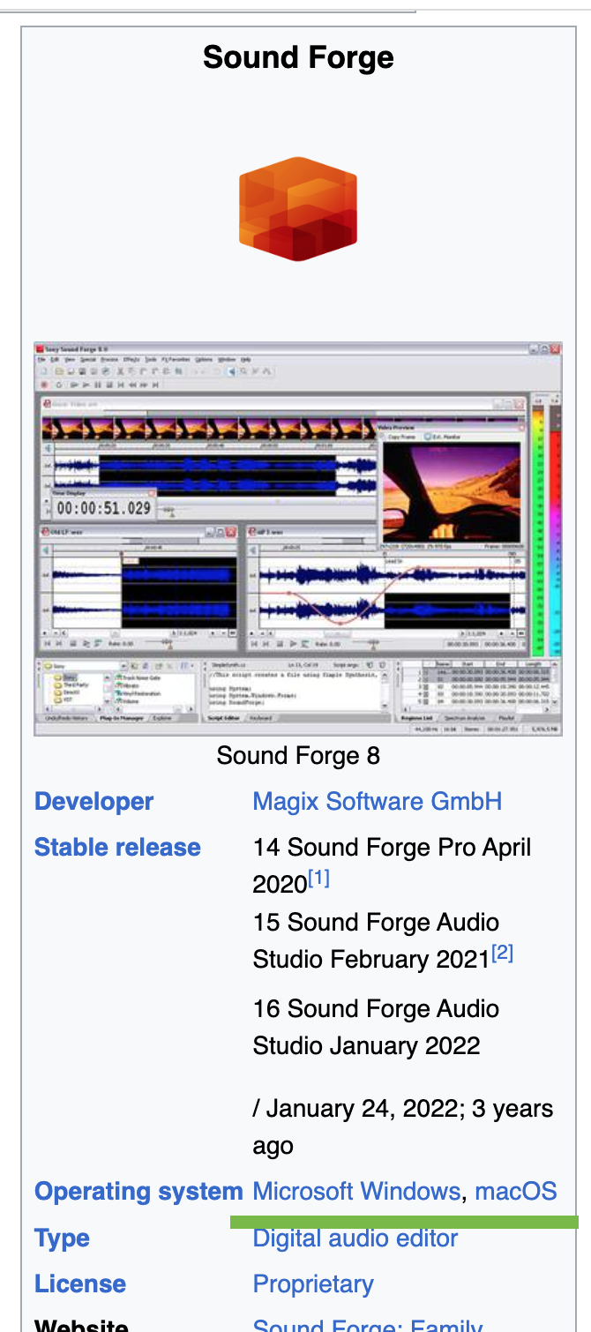This screenshot has width=591, height=1332.
Task: Jump to citation reference [2]
Action: point(502,954)
